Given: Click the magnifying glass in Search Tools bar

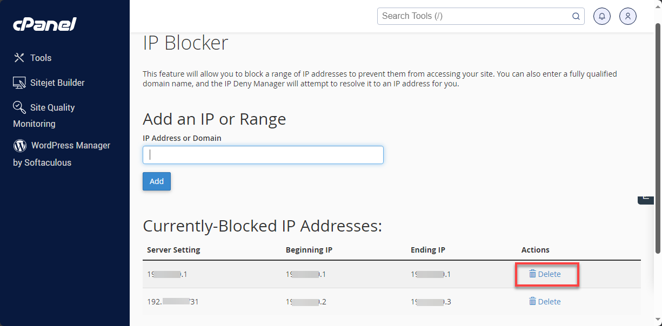Looking at the screenshot, I should [576, 16].
